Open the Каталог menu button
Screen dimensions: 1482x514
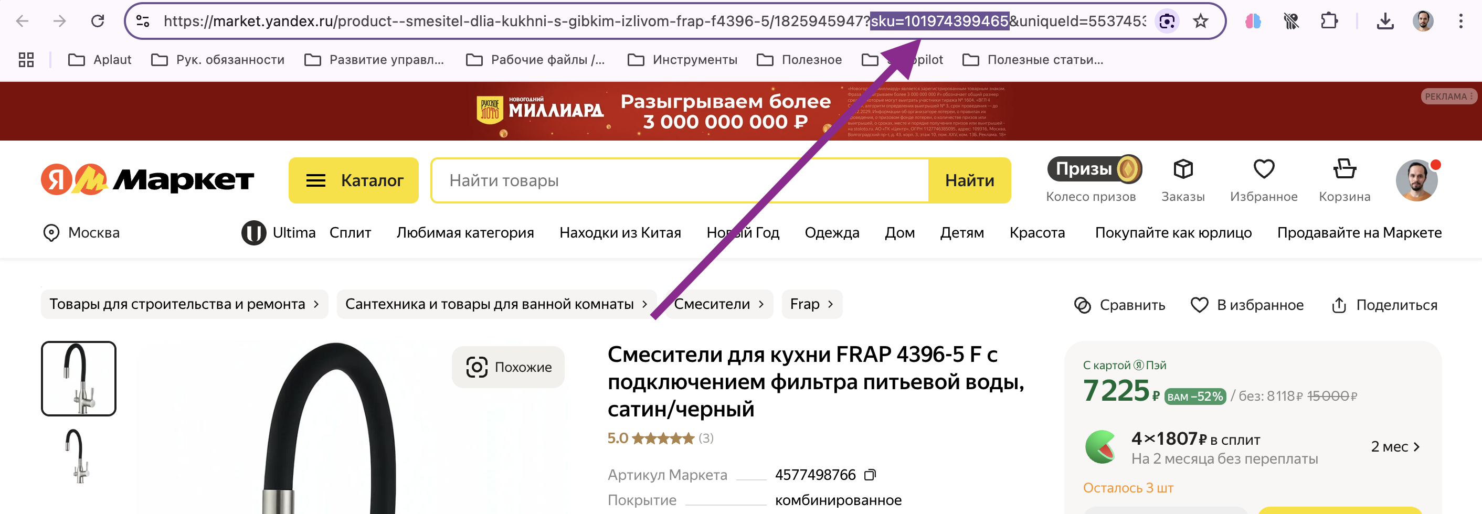[353, 180]
